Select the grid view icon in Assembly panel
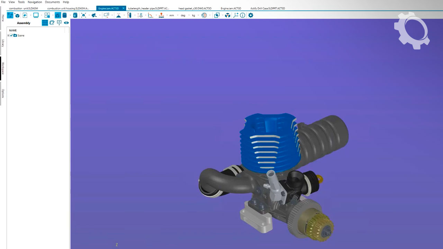Image resolution: width=443 pixels, height=249 pixels. 45,23
